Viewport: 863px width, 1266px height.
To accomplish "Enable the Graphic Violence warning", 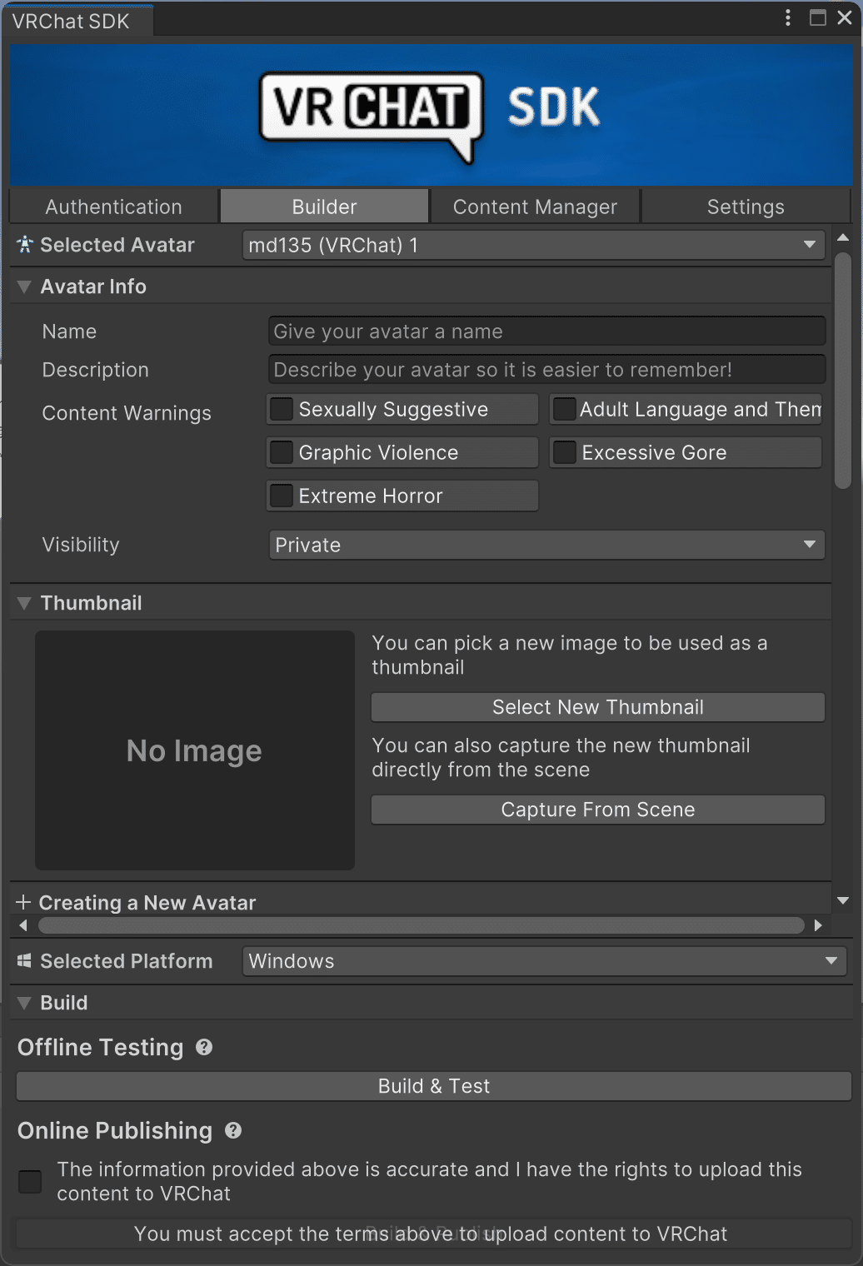I will pyautogui.click(x=282, y=452).
